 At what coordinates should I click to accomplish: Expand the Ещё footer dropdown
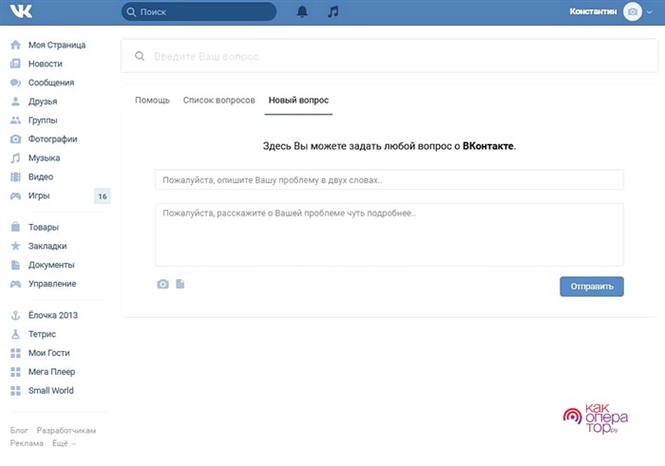pos(64,443)
